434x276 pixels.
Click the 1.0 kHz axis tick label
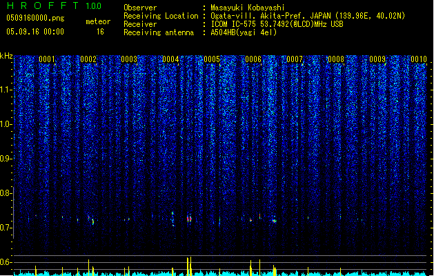click(6, 124)
